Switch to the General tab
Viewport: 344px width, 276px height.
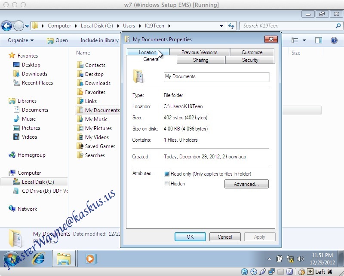tap(151, 59)
